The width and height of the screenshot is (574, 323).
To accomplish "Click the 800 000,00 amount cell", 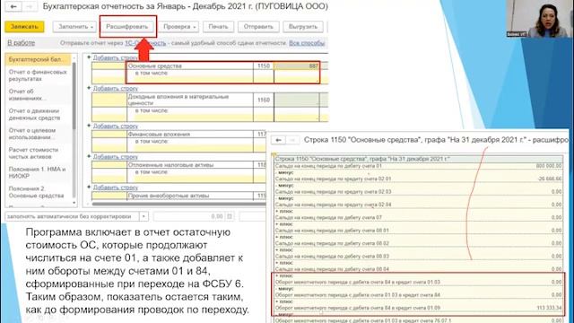I will coord(549,166).
